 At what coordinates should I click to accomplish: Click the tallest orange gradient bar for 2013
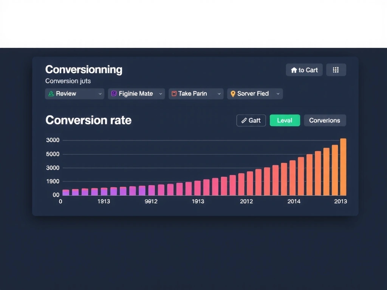click(x=343, y=166)
